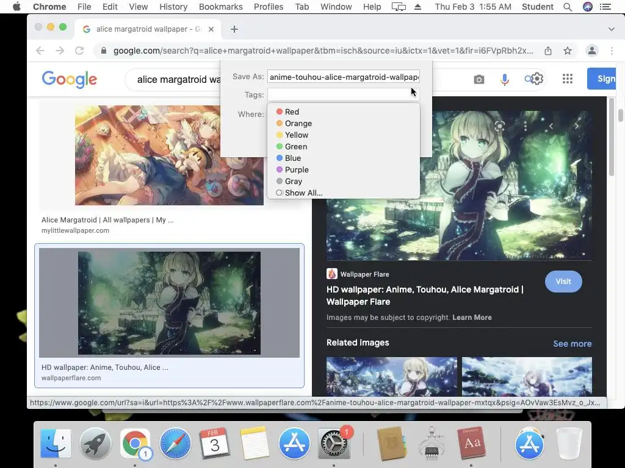Open Calendar from the Dock
The height and width of the screenshot is (468, 625).
click(214, 443)
